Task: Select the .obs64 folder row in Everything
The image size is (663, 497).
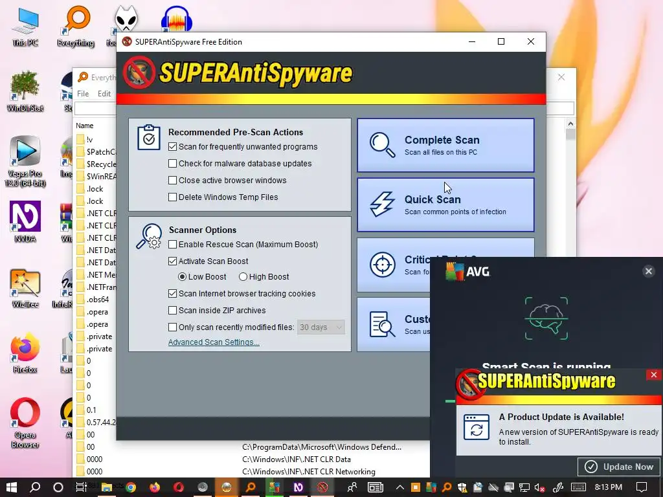Action: pos(96,300)
